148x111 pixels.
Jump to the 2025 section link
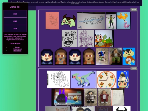tap(15, 21)
